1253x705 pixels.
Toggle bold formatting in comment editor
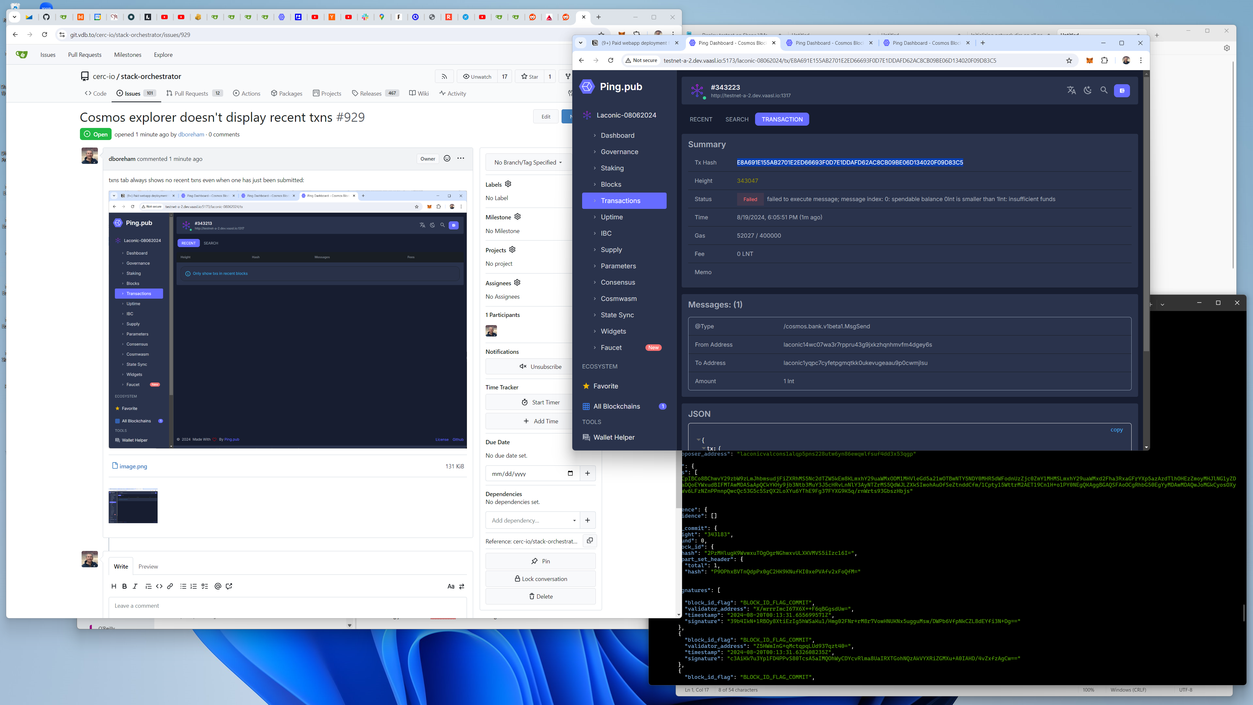tap(125, 586)
